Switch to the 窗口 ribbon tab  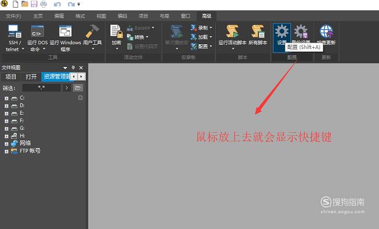click(x=185, y=16)
